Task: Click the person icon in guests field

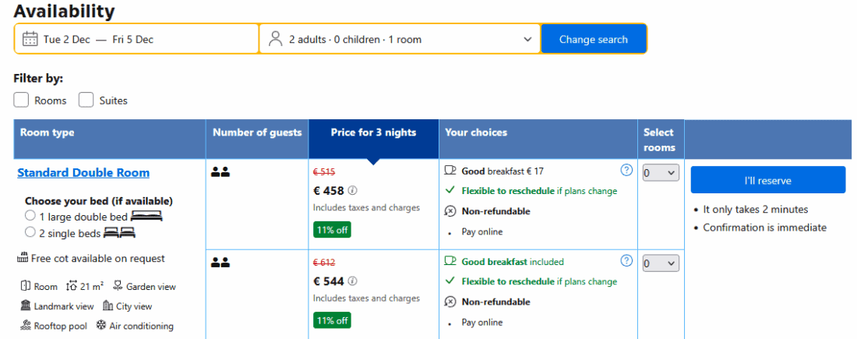Action: tap(275, 39)
